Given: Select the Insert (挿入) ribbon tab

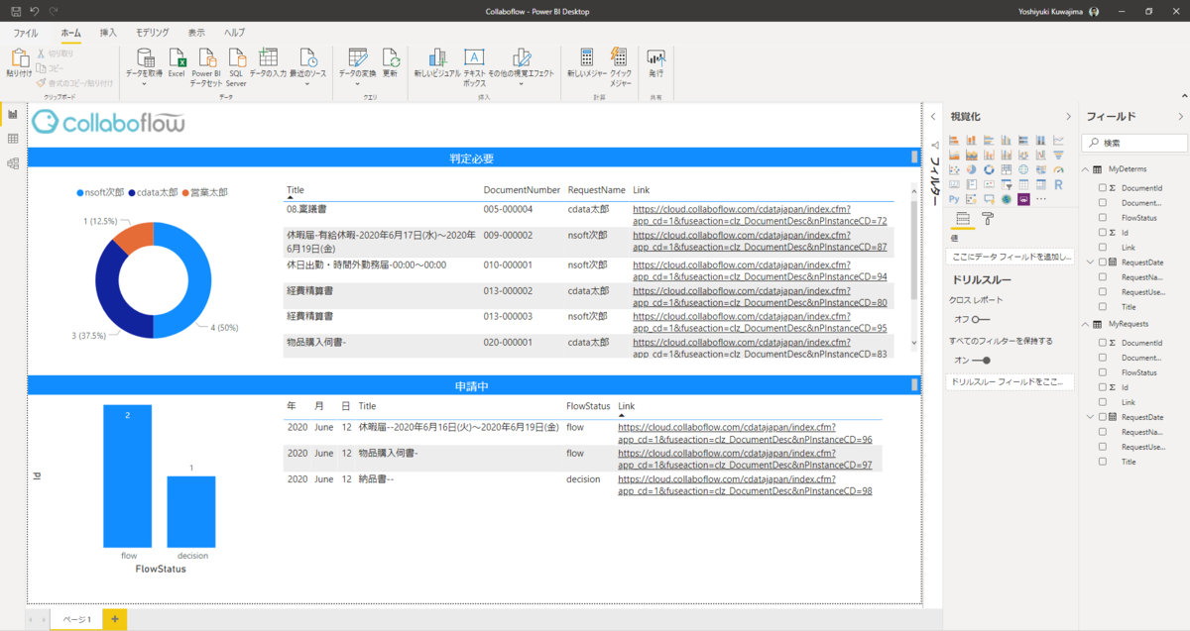Looking at the screenshot, I should click(107, 33).
